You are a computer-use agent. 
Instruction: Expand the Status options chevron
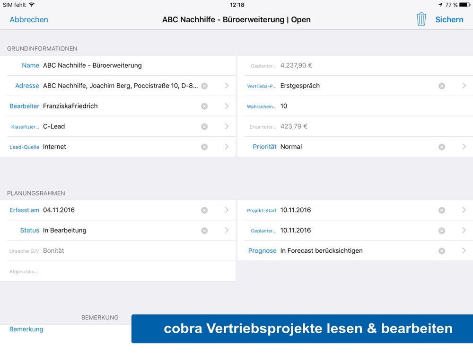point(227,231)
